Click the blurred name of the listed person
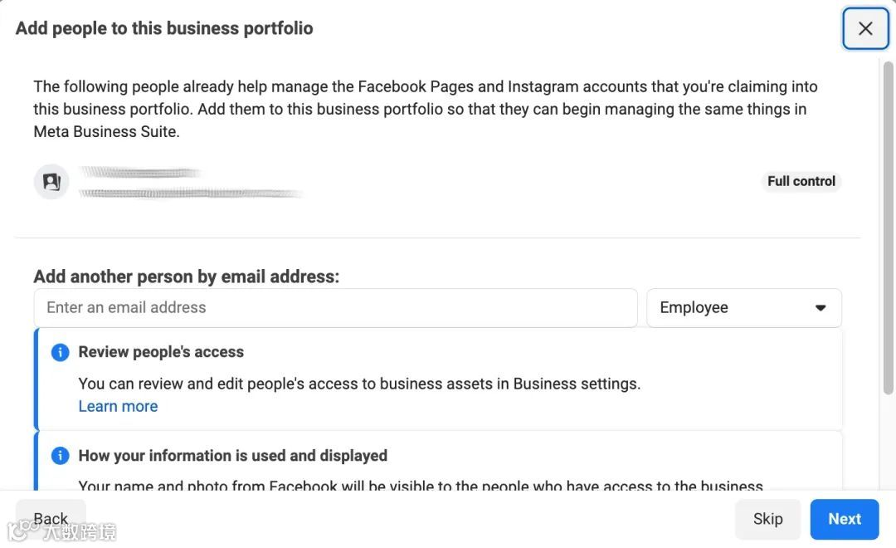This screenshot has height=548, width=896. click(139, 173)
